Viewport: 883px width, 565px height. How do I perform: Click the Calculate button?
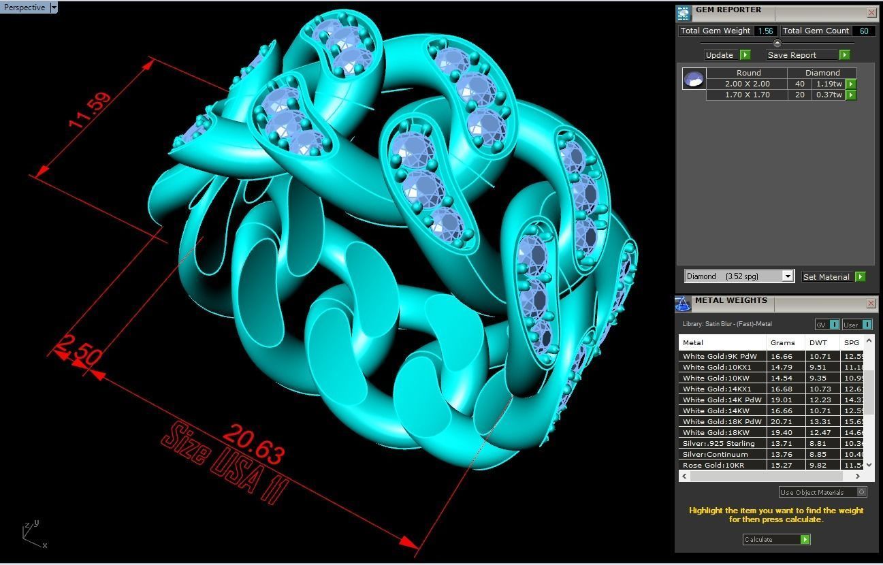click(x=776, y=539)
